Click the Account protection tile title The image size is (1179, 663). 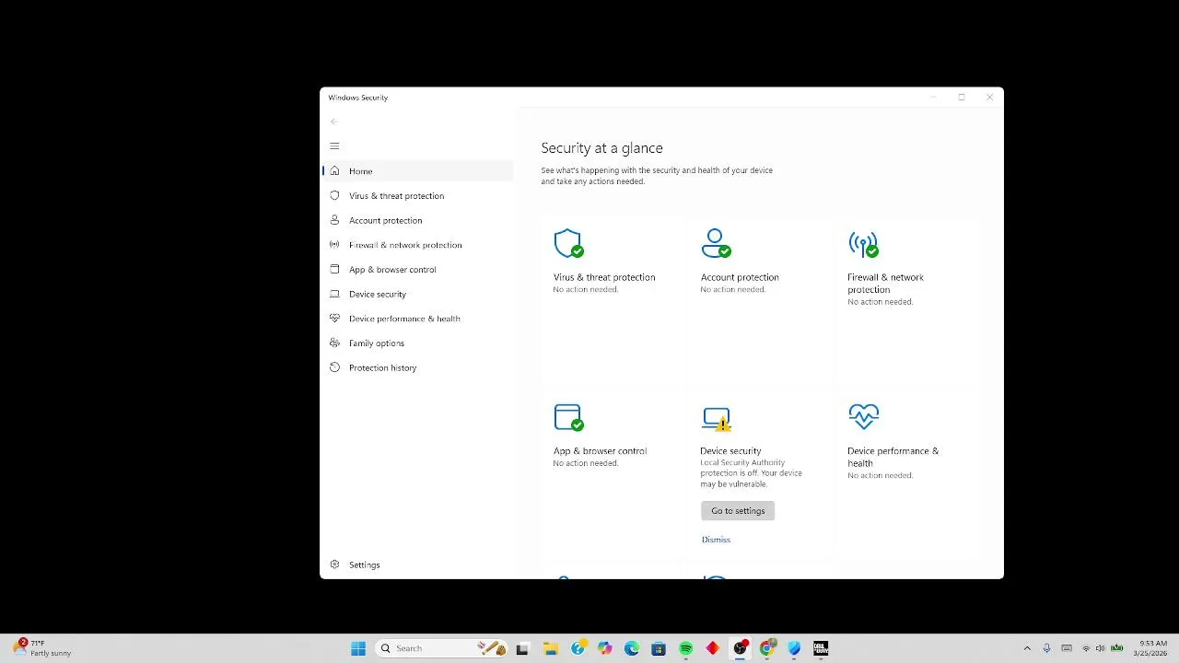(740, 277)
